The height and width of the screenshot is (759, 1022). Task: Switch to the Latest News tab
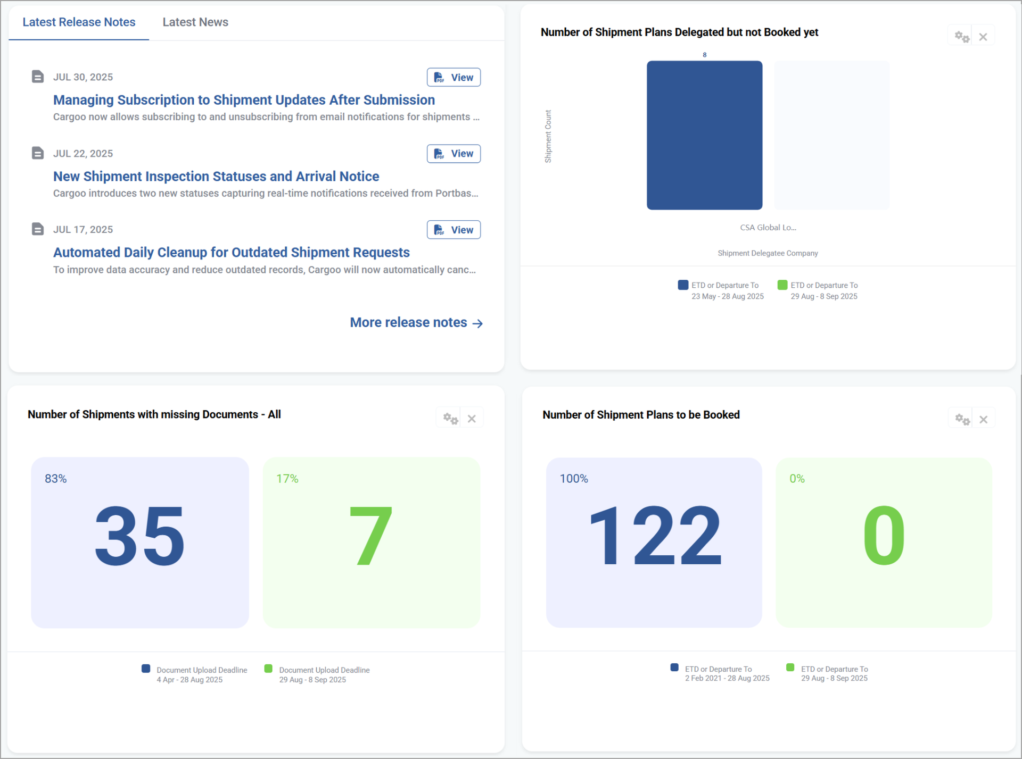pos(195,22)
